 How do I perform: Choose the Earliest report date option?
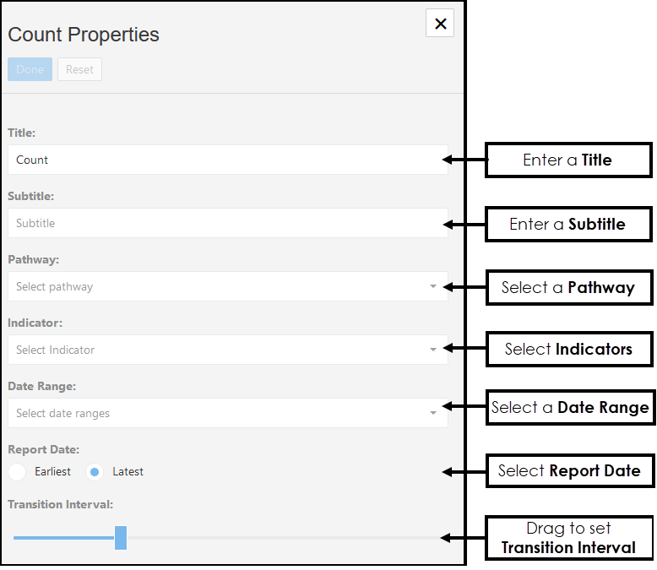(x=17, y=471)
